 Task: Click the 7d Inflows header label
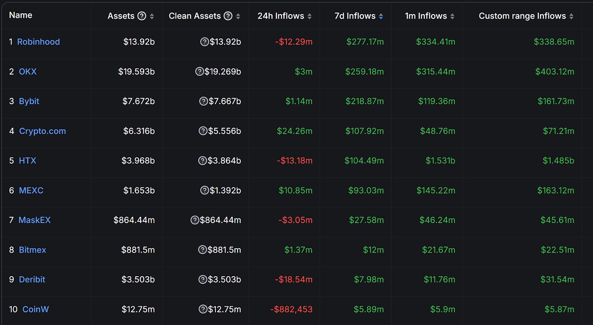[355, 16]
